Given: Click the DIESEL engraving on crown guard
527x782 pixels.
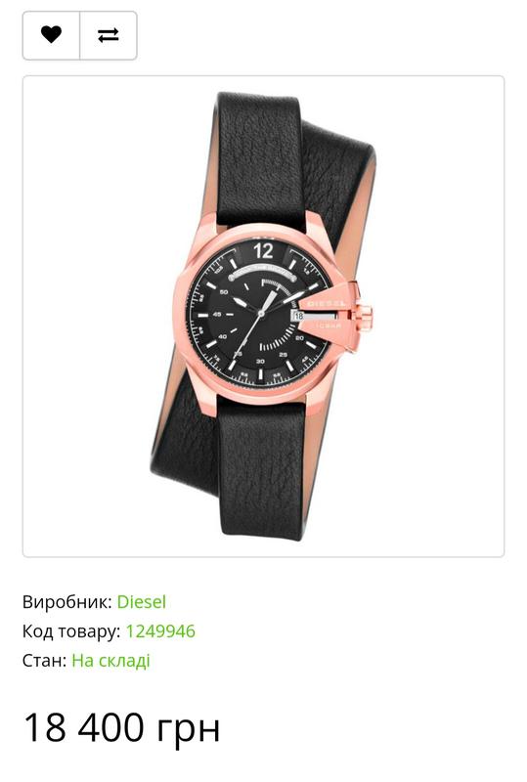Looking at the screenshot, I should click(327, 303).
